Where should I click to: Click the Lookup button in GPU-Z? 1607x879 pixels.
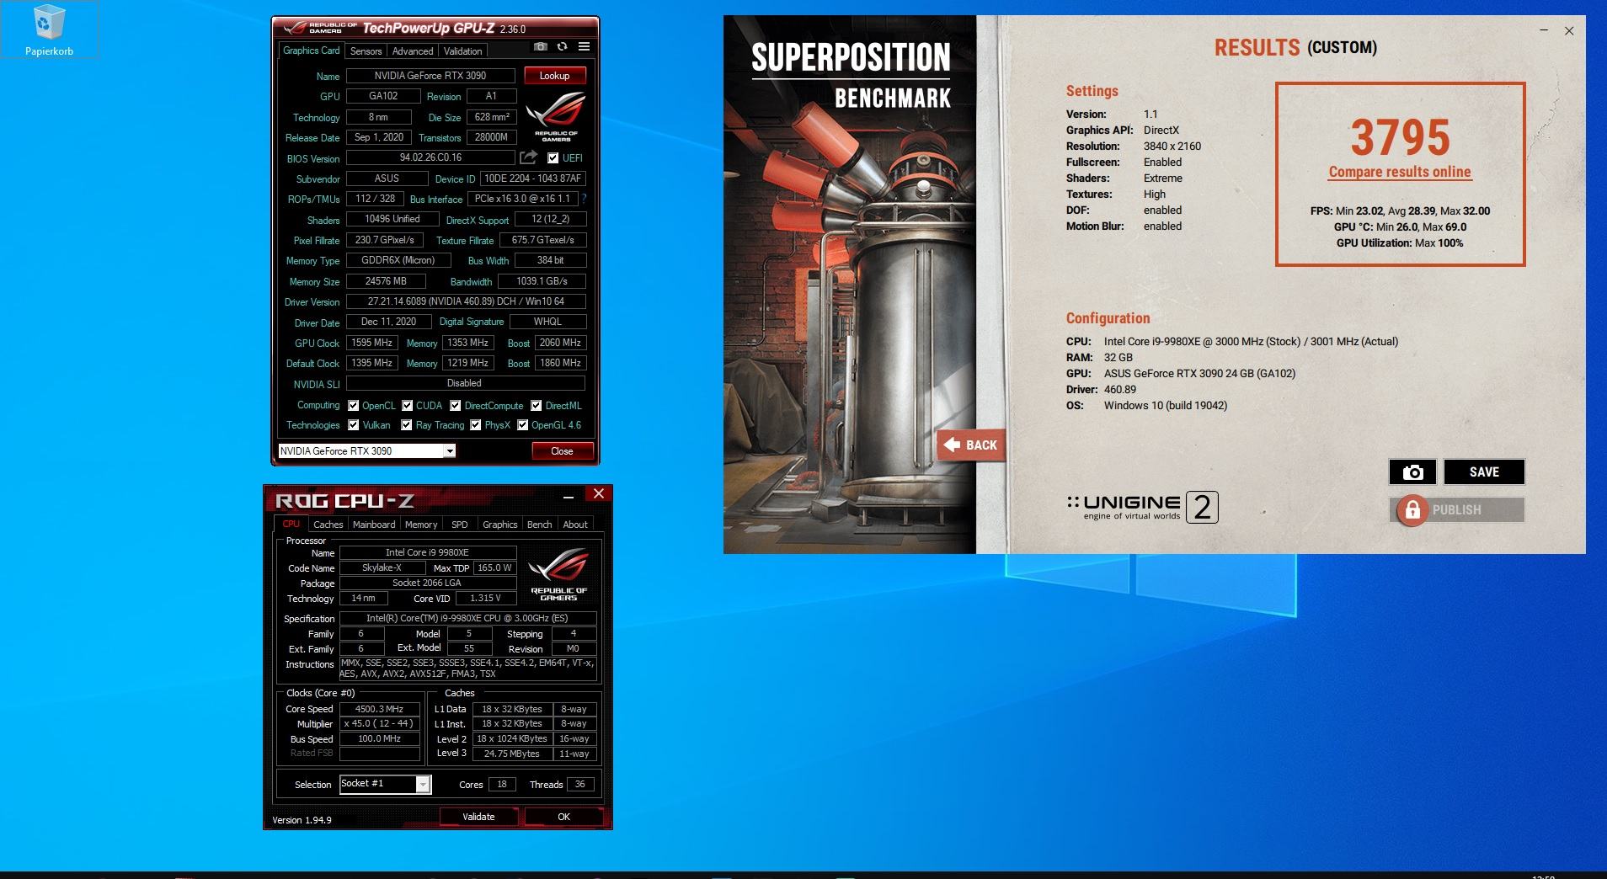[x=554, y=76]
